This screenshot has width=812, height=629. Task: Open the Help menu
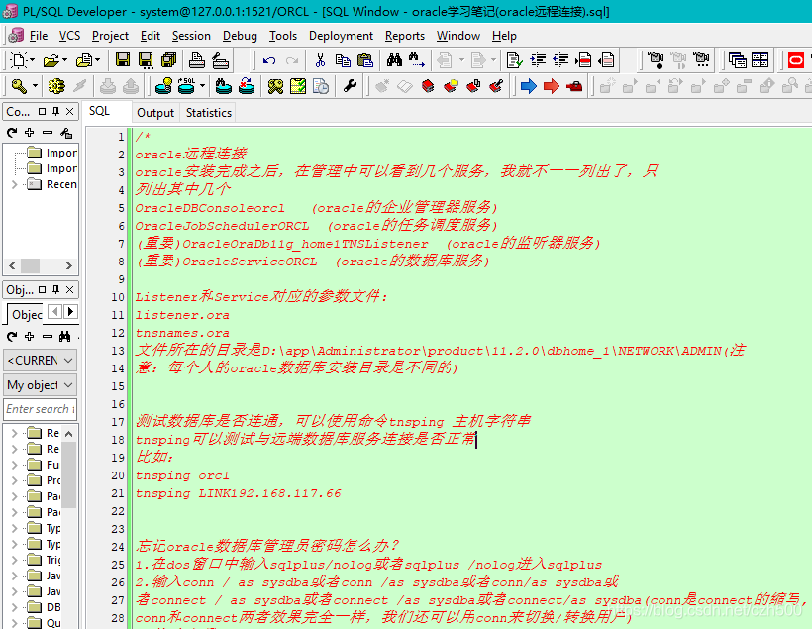click(504, 36)
